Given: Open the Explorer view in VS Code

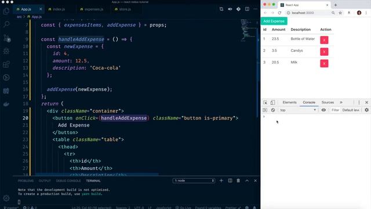Looking at the screenshot, I should tap(6, 11).
